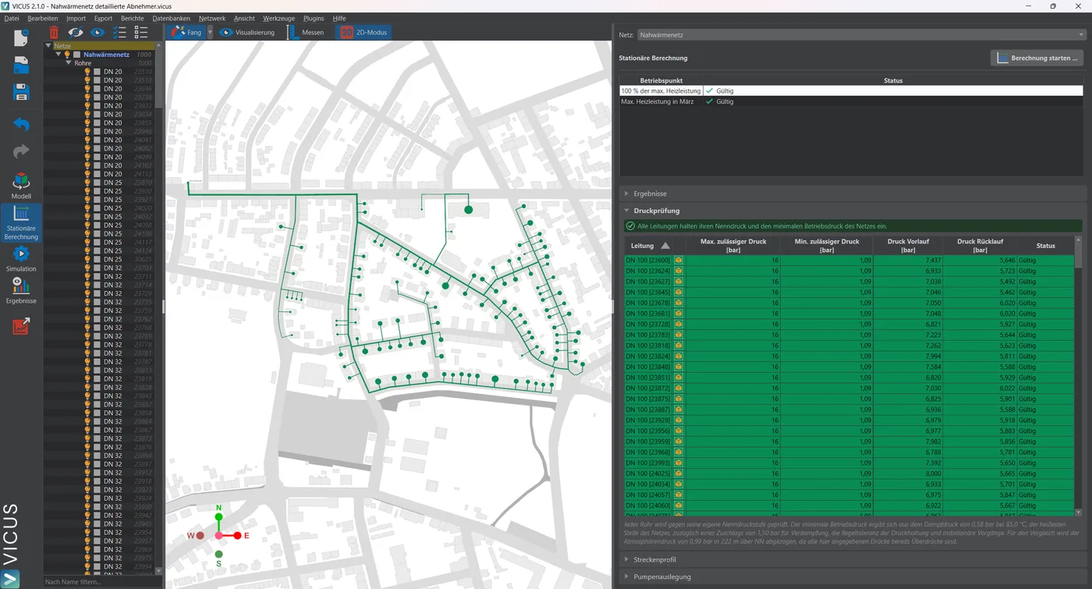Open the Netz combo box
The height and width of the screenshot is (589, 1092).
(x=862, y=35)
